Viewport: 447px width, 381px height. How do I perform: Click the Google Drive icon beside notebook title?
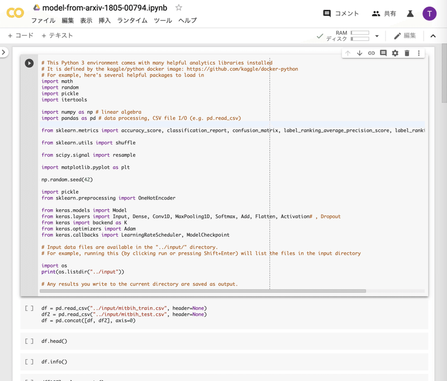pos(36,7)
